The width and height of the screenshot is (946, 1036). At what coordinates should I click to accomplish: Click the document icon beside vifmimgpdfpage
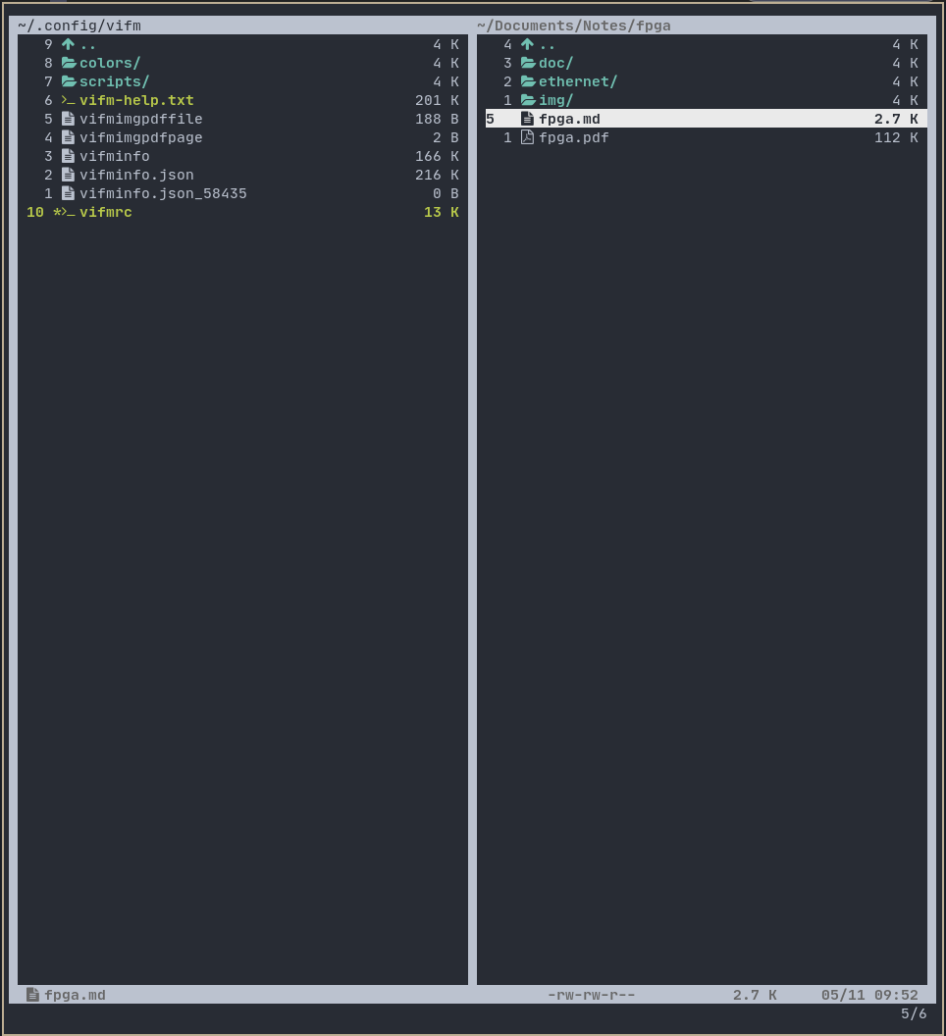(x=68, y=137)
